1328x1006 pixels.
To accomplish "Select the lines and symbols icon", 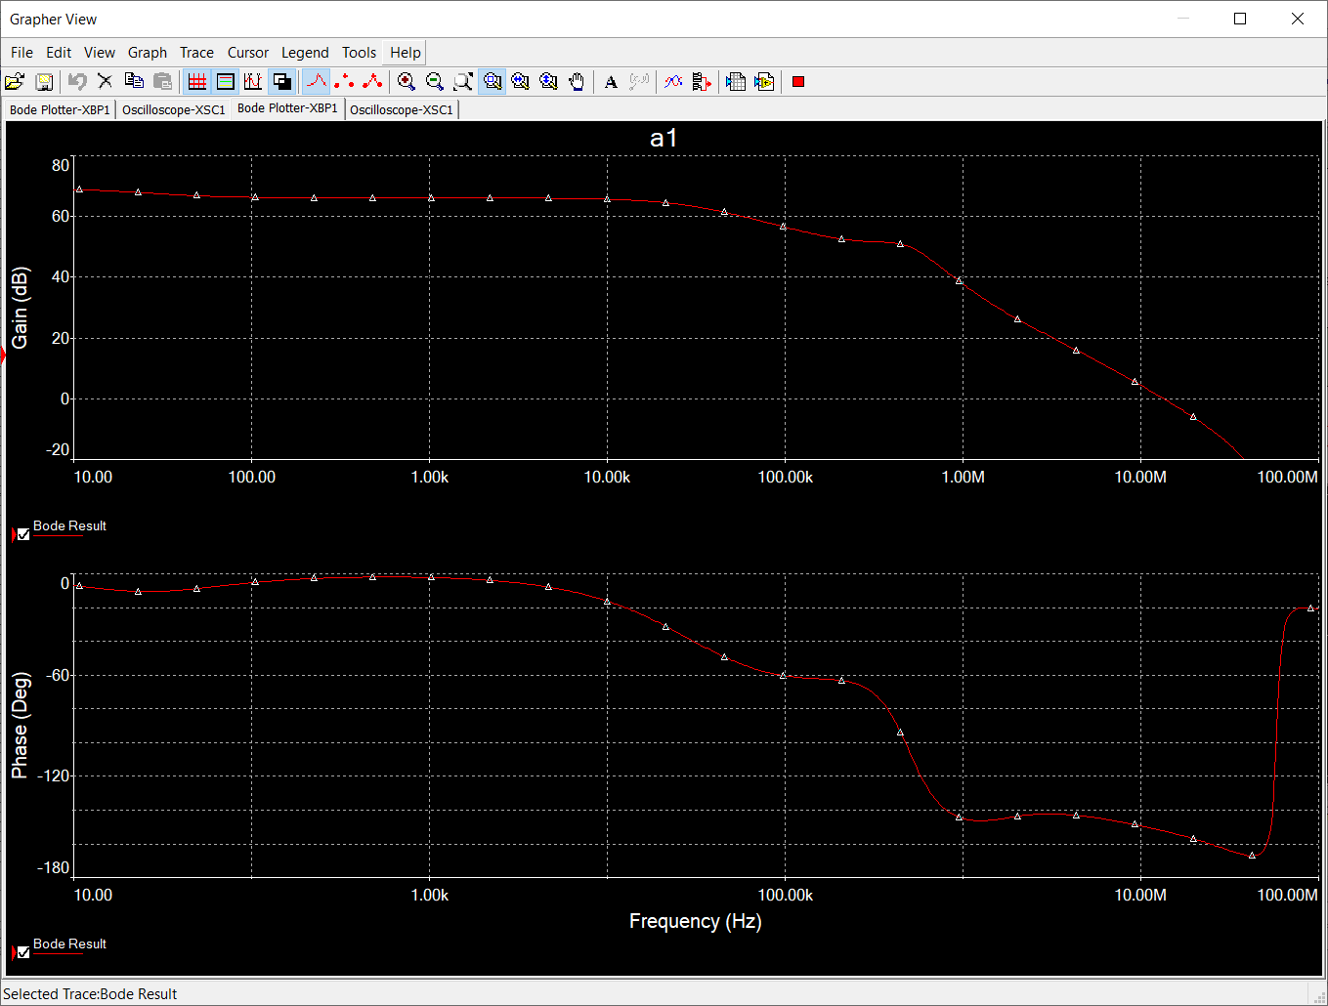I will pyautogui.click(x=372, y=82).
